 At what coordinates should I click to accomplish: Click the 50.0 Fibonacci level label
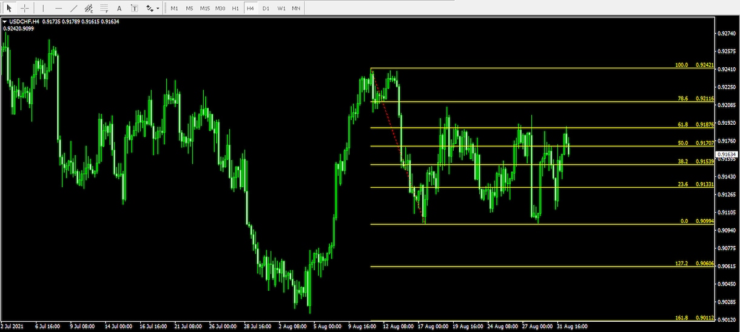pos(683,143)
